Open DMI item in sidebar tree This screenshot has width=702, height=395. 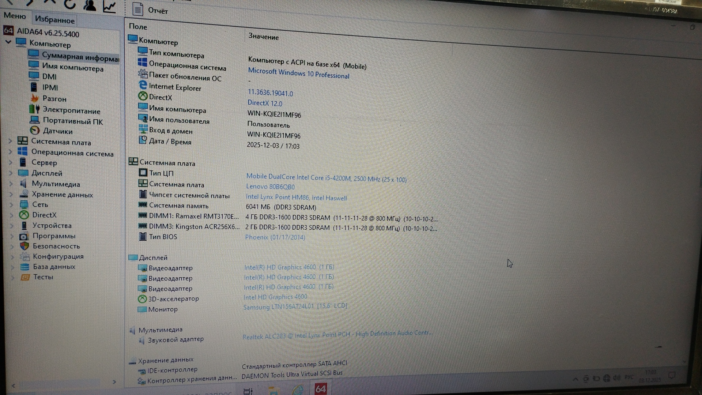(49, 77)
